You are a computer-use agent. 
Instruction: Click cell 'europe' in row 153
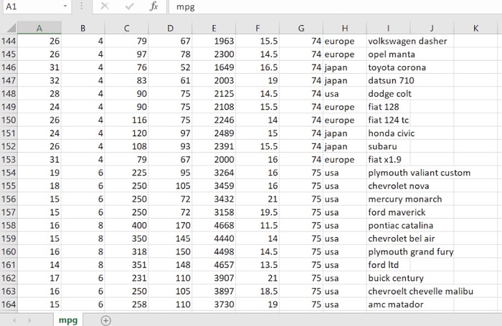coord(345,159)
